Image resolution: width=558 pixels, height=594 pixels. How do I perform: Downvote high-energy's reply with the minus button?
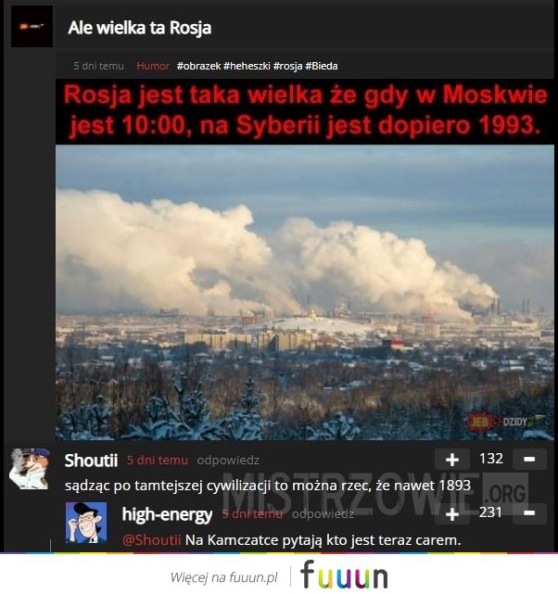[x=529, y=513]
